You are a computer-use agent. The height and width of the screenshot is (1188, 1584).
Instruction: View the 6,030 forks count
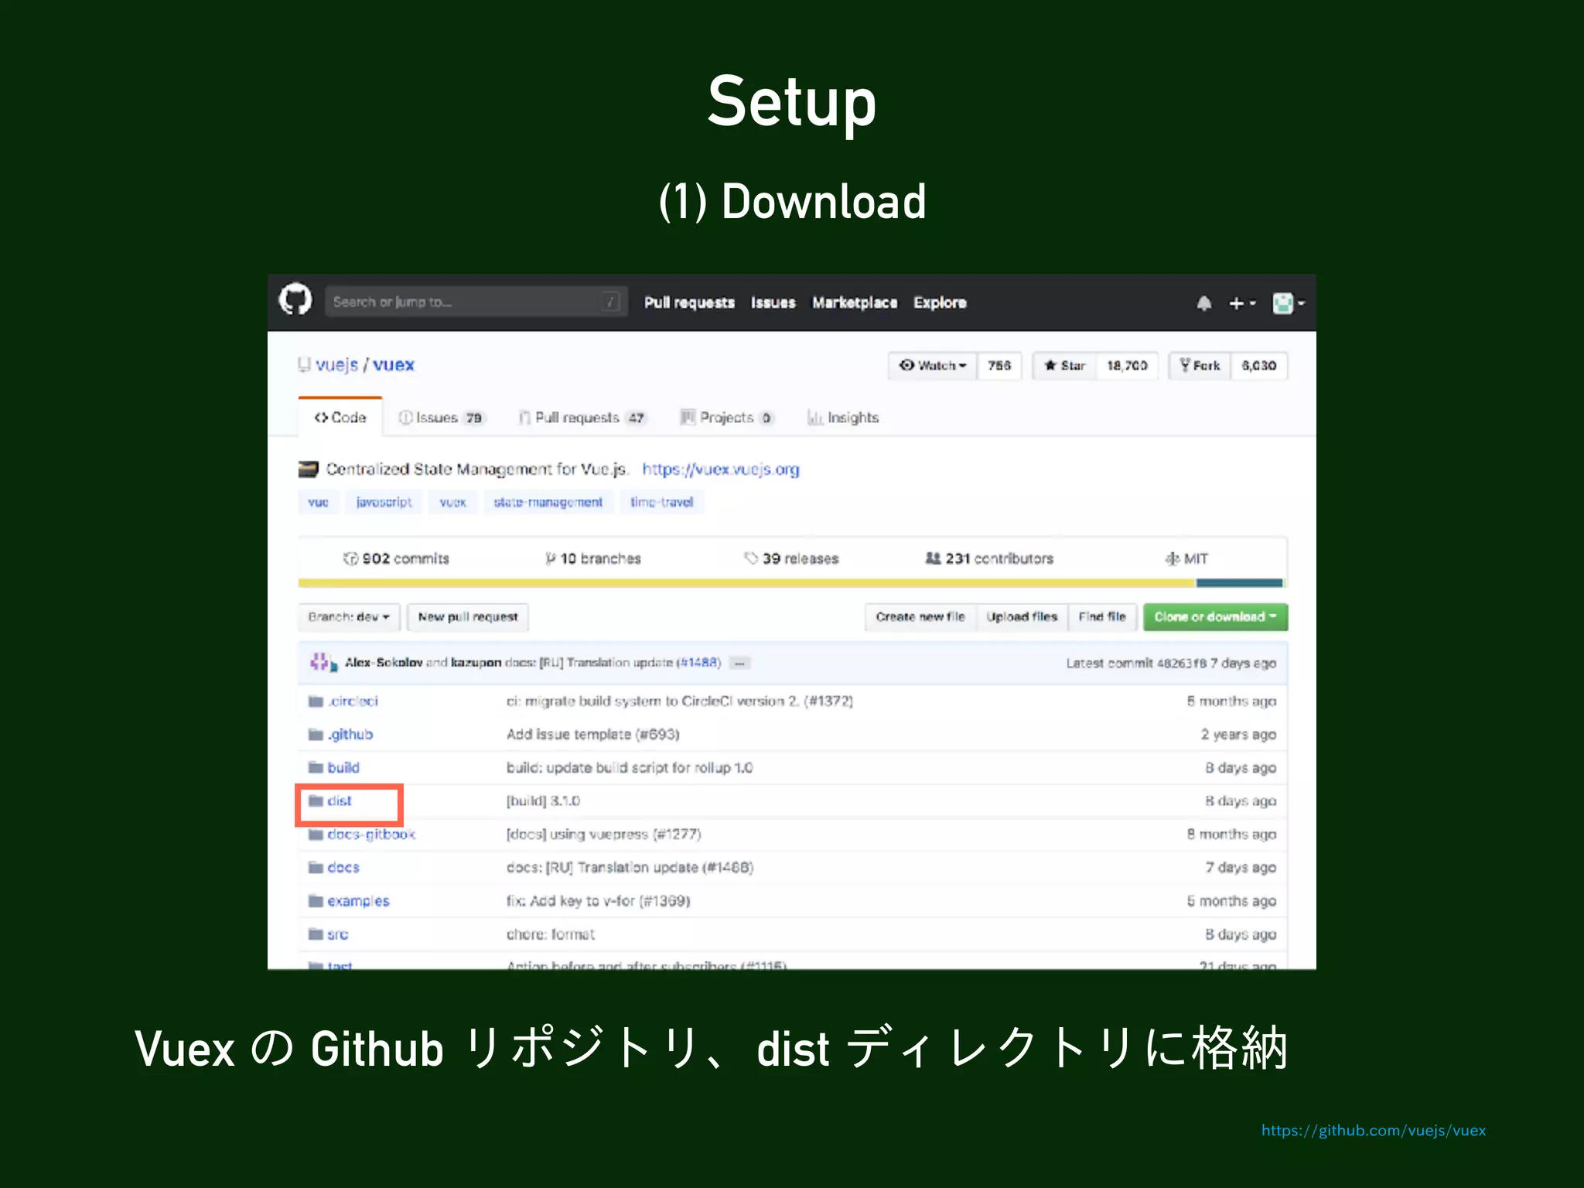[x=1259, y=365]
